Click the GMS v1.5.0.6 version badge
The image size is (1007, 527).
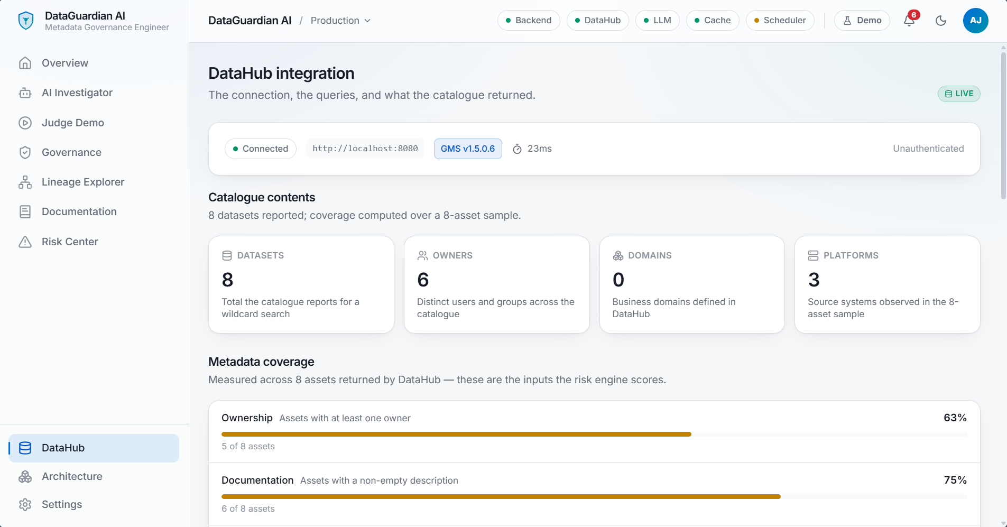tap(468, 149)
